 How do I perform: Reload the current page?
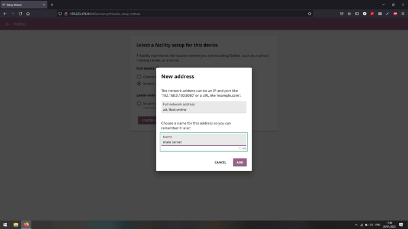20,14
